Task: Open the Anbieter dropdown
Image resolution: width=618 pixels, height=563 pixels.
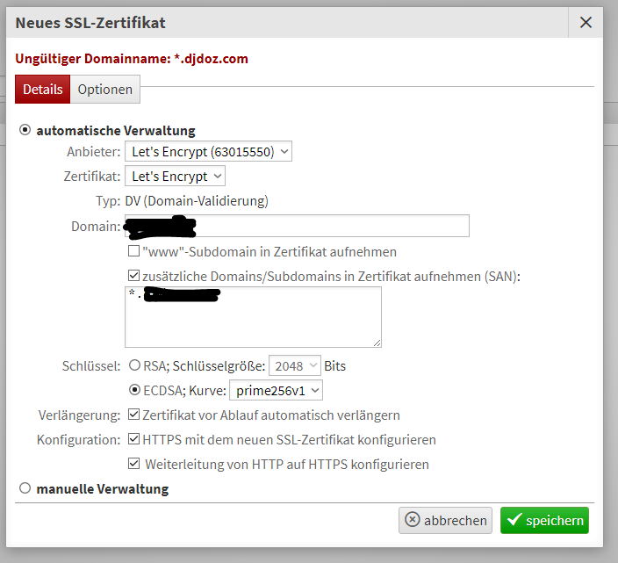Action: [x=208, y=152]
